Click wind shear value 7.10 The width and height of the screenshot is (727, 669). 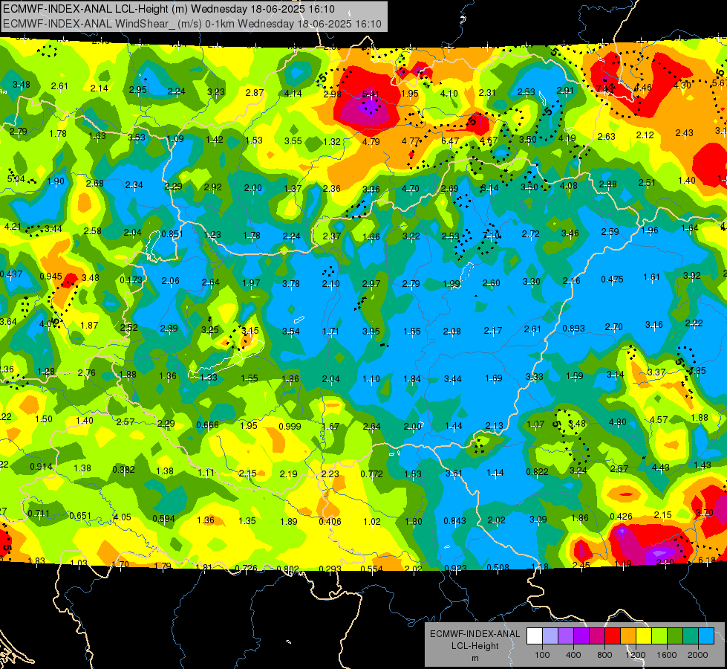click(491, 236)
